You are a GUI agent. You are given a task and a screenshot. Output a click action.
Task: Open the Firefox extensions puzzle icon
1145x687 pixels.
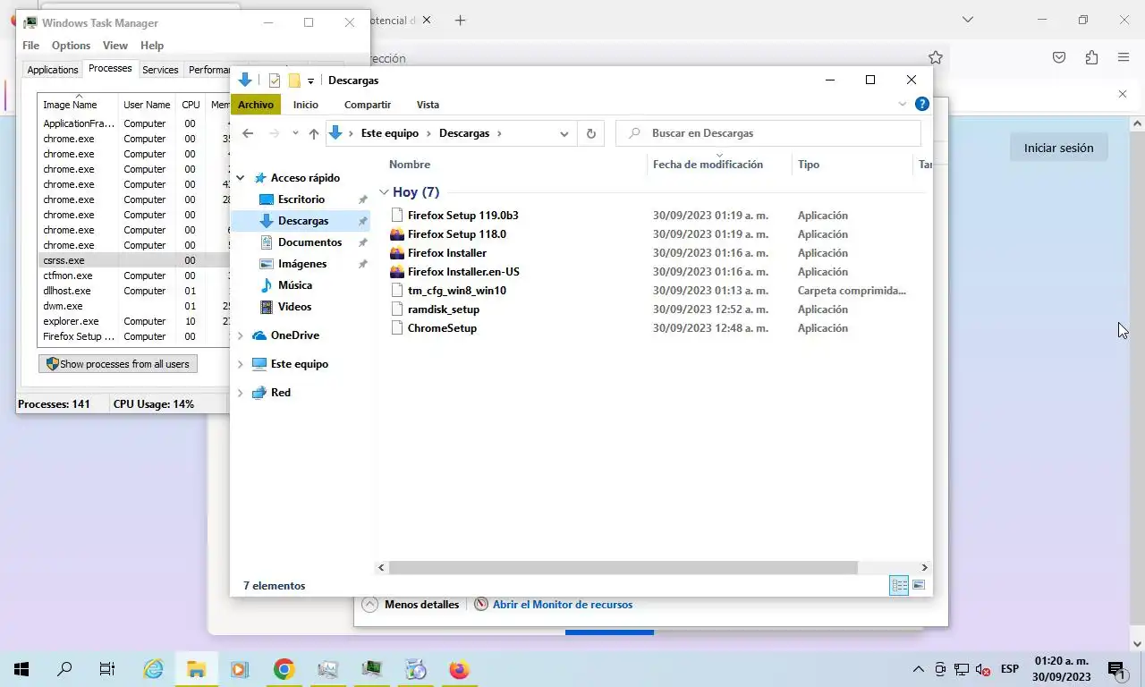point(1091,57)
